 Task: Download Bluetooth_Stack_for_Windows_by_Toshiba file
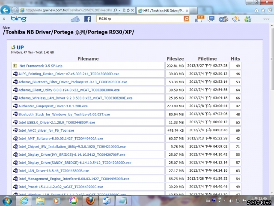tap(64, 115)
